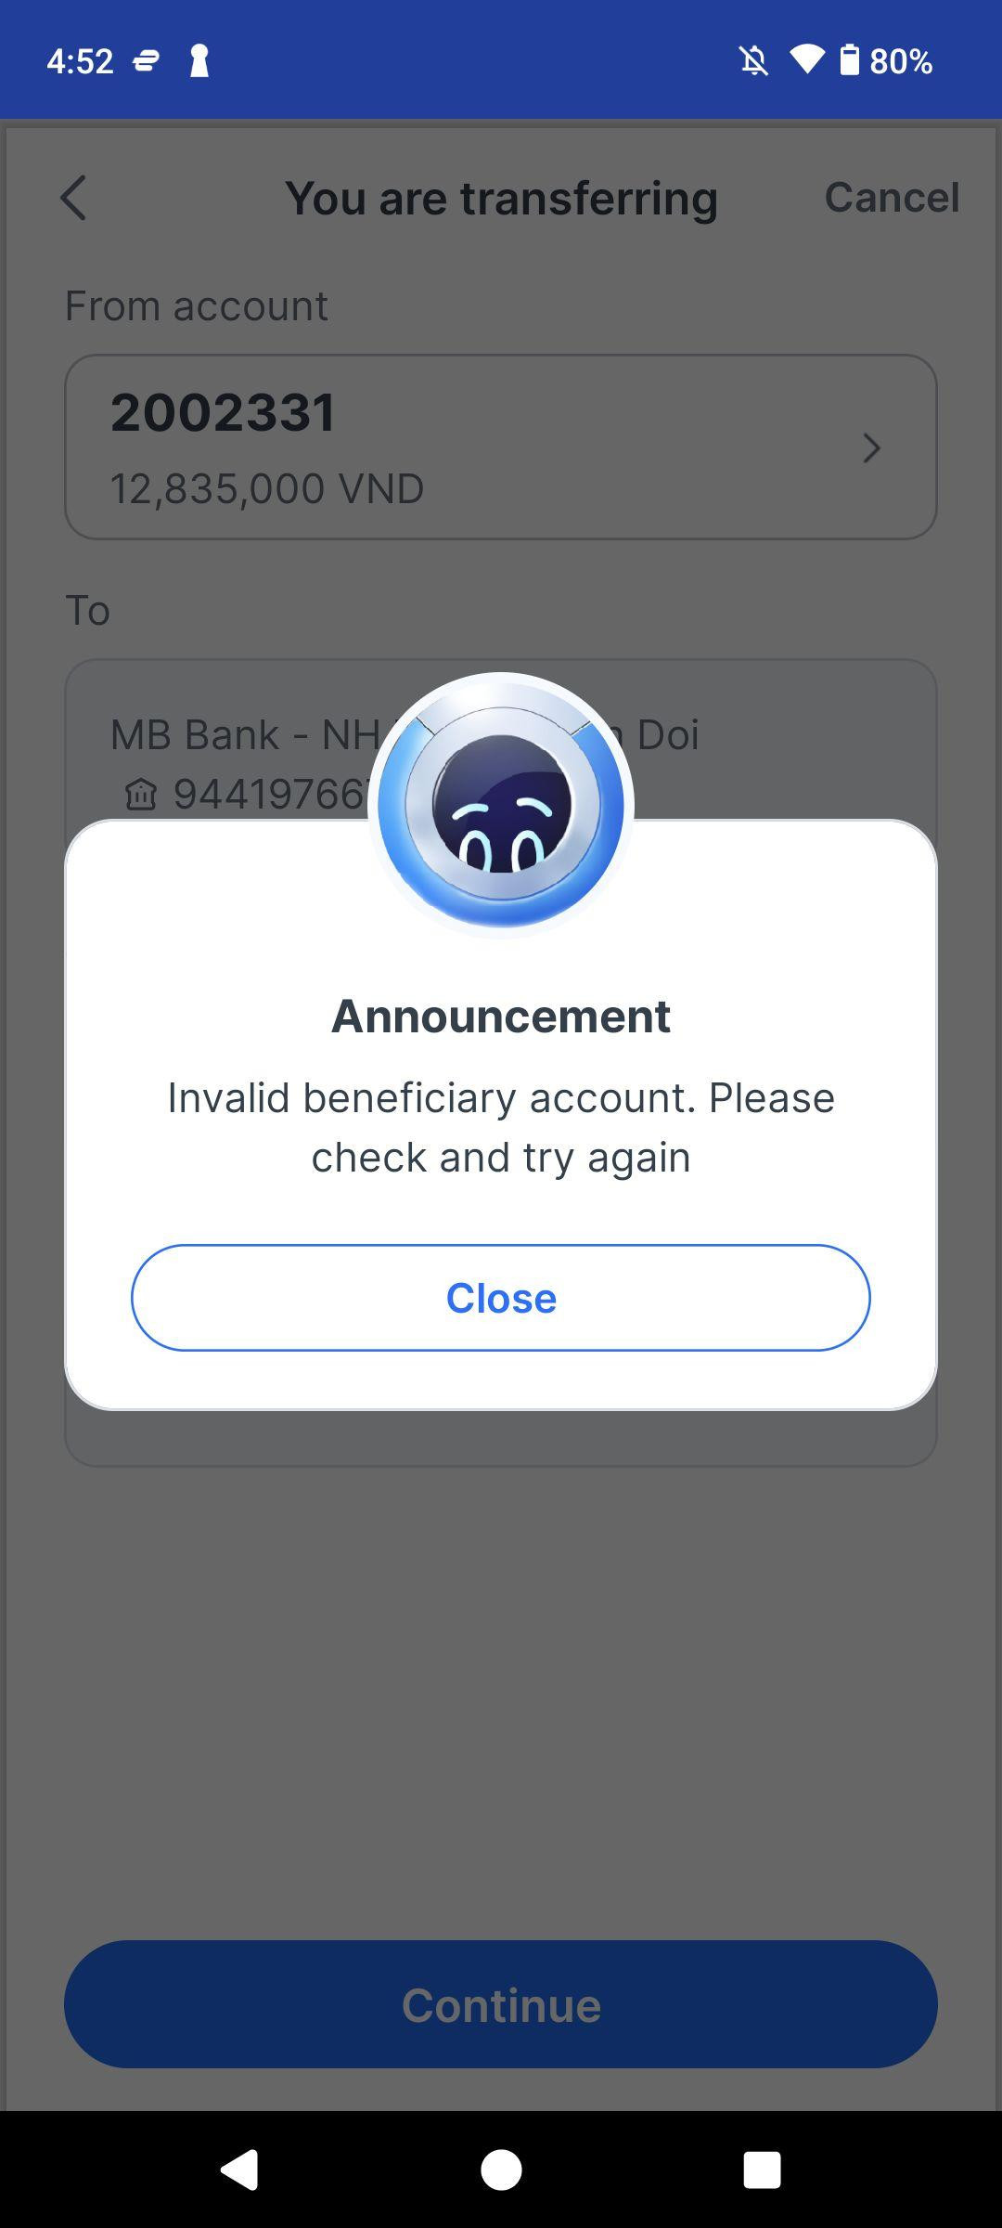This screenshot has height=2228, width=1002.
Task: Tap the Wi-Fi status icon
Action: click(807, 60)
